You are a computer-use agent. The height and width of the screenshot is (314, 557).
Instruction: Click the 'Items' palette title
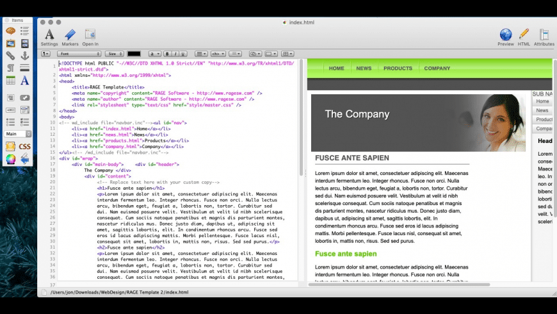pyautogui.click(x=17, y=21)
